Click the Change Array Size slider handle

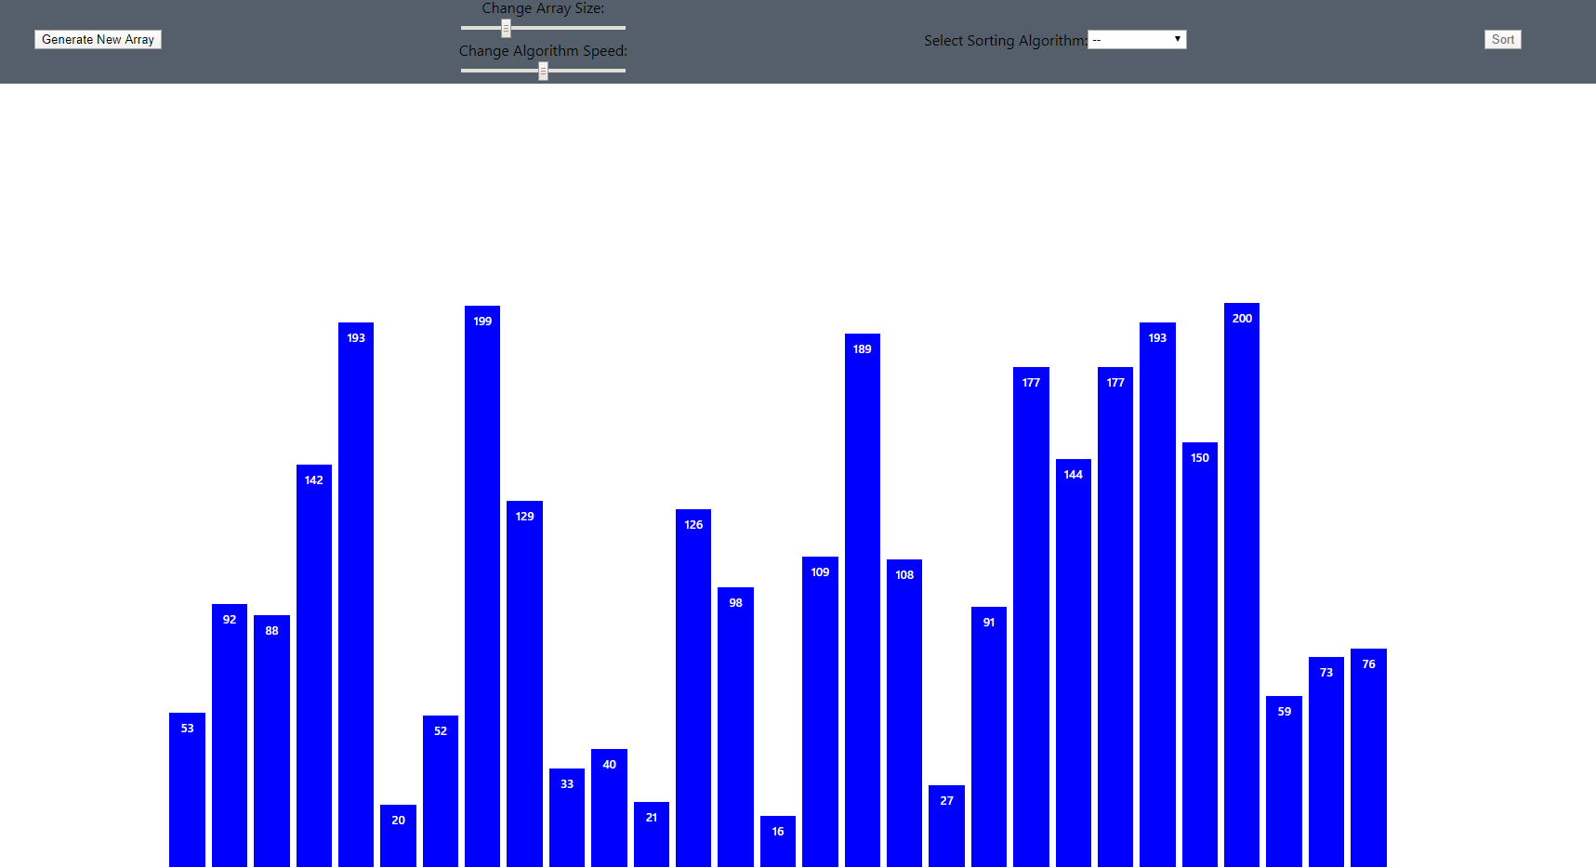click(506, 28)
